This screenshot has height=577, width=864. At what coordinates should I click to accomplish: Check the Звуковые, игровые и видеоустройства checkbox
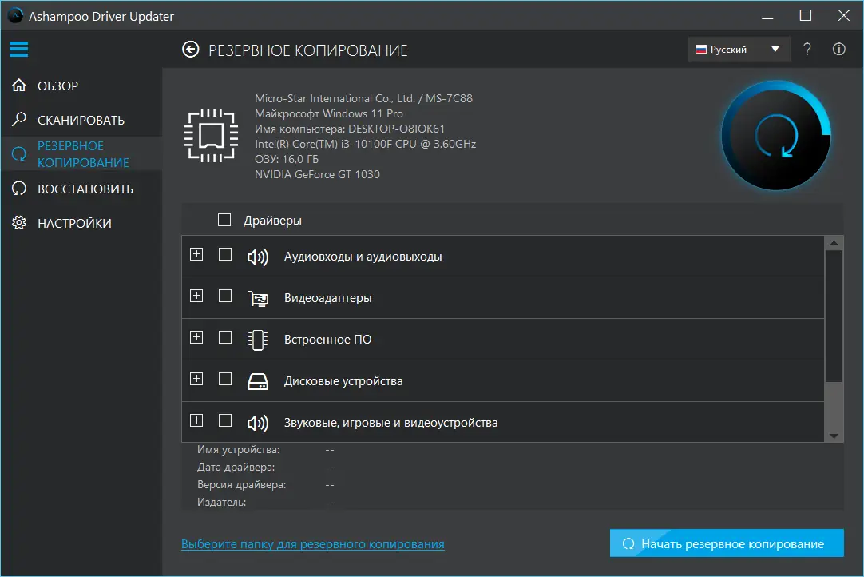pos(225,420)
